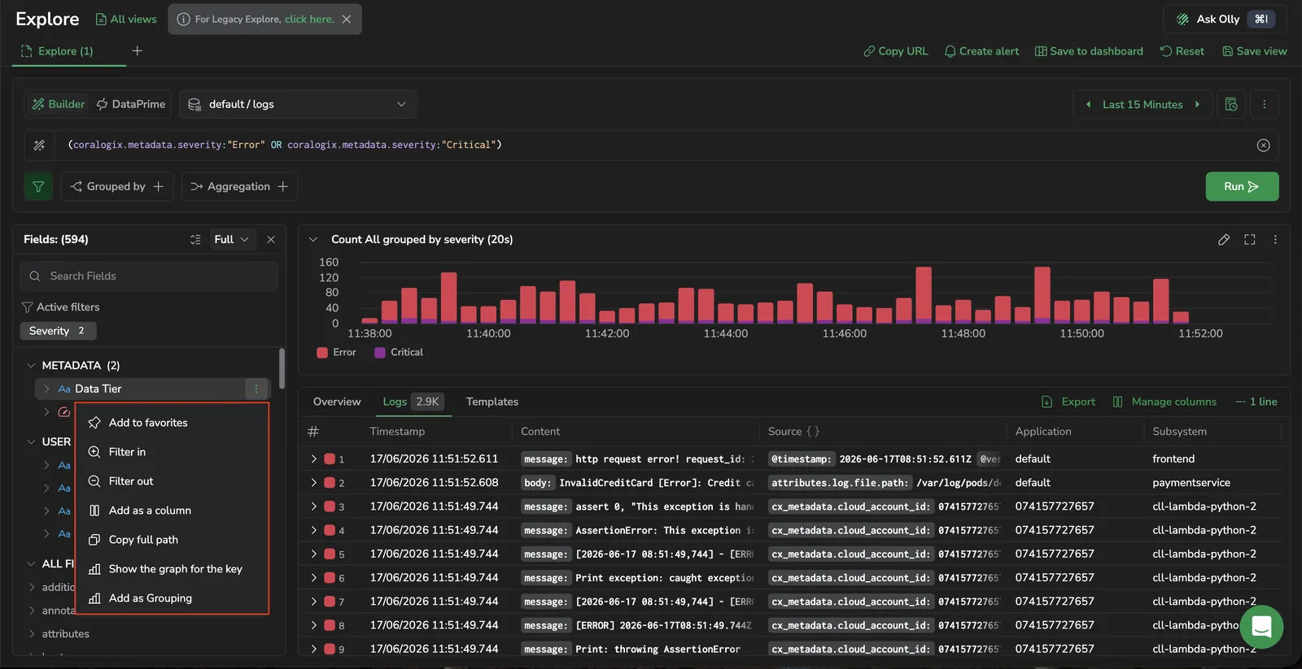Expand chart to fullscreen icon
This screenshot has height=669, width=1302.
click(x=1250, y=240)
